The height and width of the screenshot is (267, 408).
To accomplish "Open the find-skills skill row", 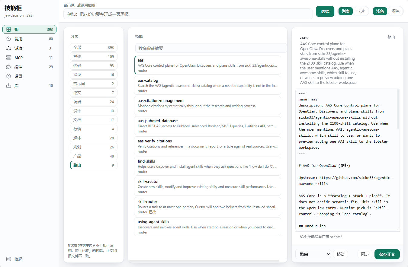I will coord(207,166).
